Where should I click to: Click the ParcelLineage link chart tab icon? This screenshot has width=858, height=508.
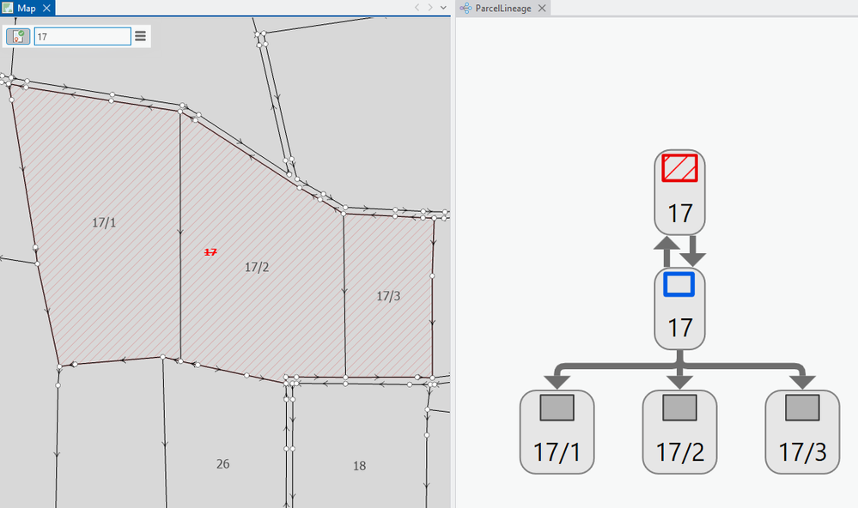pos(466,9)
